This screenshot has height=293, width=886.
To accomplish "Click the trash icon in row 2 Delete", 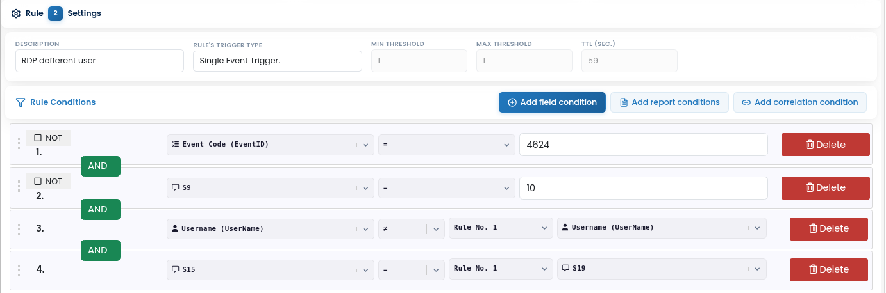I will tap(810, 187).
